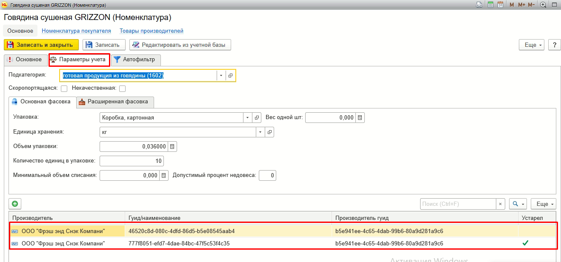Sort by the Производитель гуид column header

tap(425, 218)
